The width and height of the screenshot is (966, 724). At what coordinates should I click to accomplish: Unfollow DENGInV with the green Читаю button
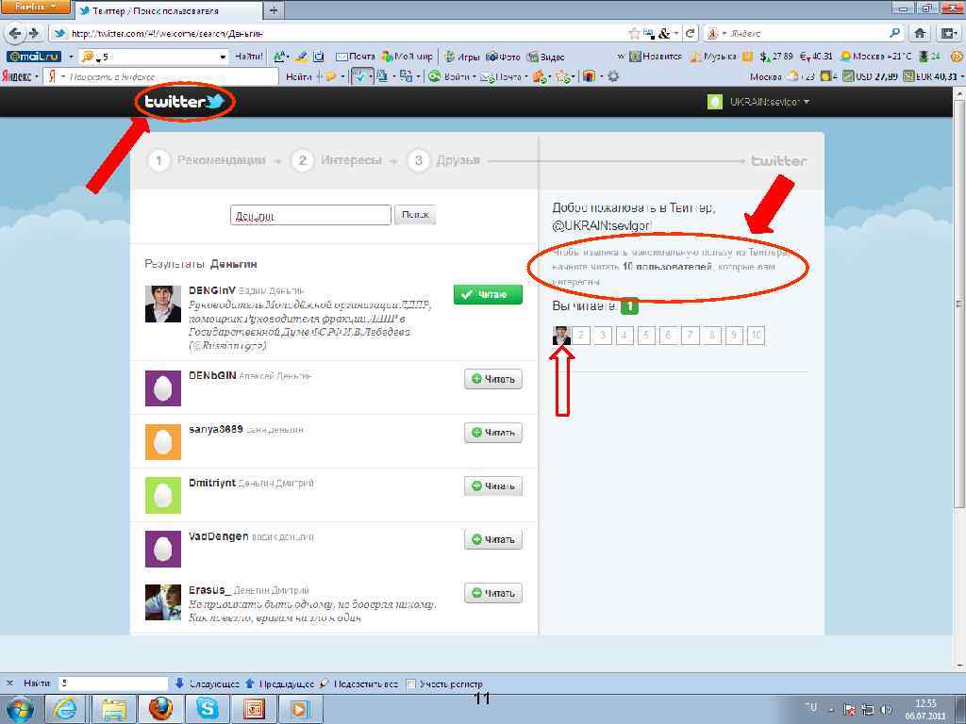coord(488,294)
